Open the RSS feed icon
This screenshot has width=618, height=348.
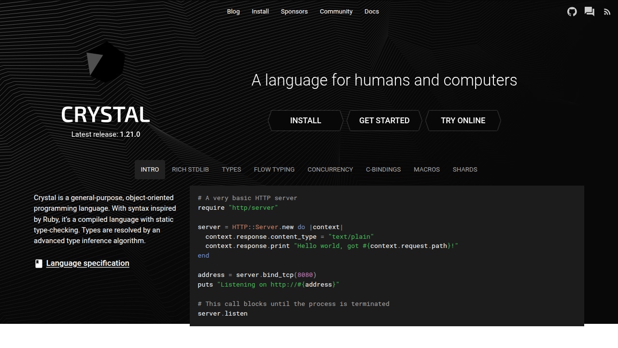click(x=607, y=12)
